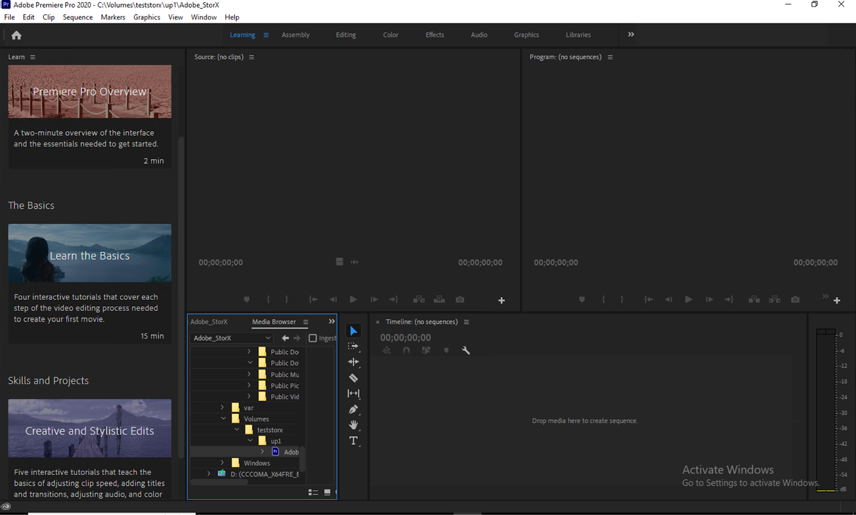Step back one frame in Program monitor
This screenshot has width=856, height=515.
pyautogui.click(x=668, y=300)
